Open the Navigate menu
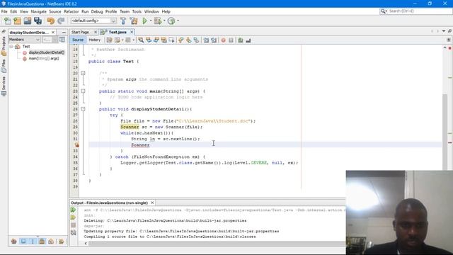The height and width of the screenshot is (255, 453). [x=38, y=11]
